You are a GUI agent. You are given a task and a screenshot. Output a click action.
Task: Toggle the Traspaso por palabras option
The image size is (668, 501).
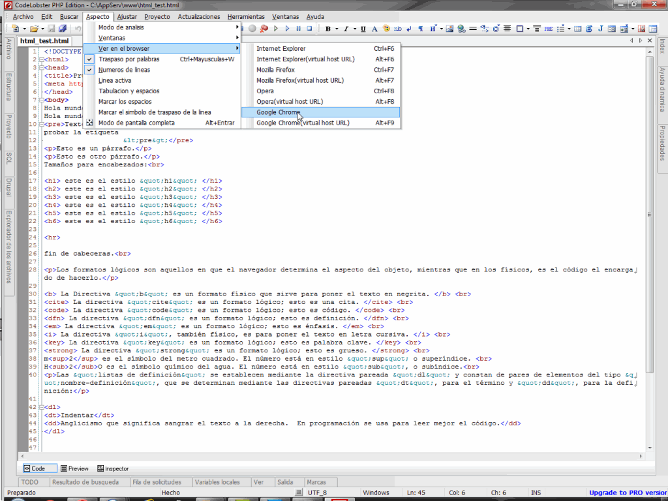(129, 59)
